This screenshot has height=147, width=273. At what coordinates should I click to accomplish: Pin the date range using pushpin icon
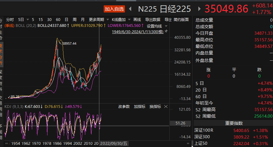(166, 32)
